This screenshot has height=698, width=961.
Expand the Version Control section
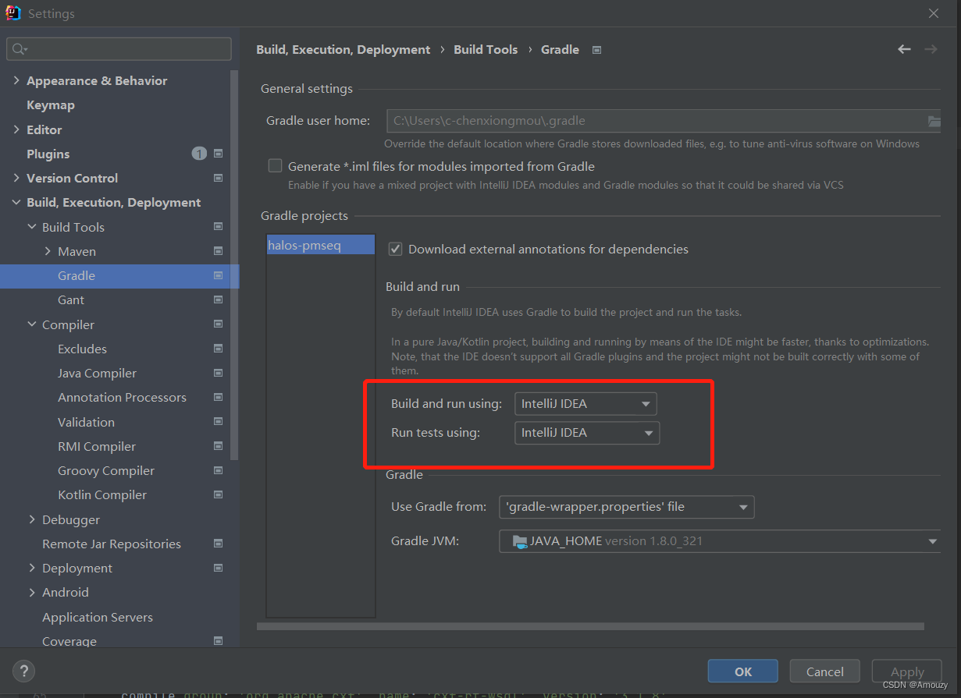coord(16,178)
